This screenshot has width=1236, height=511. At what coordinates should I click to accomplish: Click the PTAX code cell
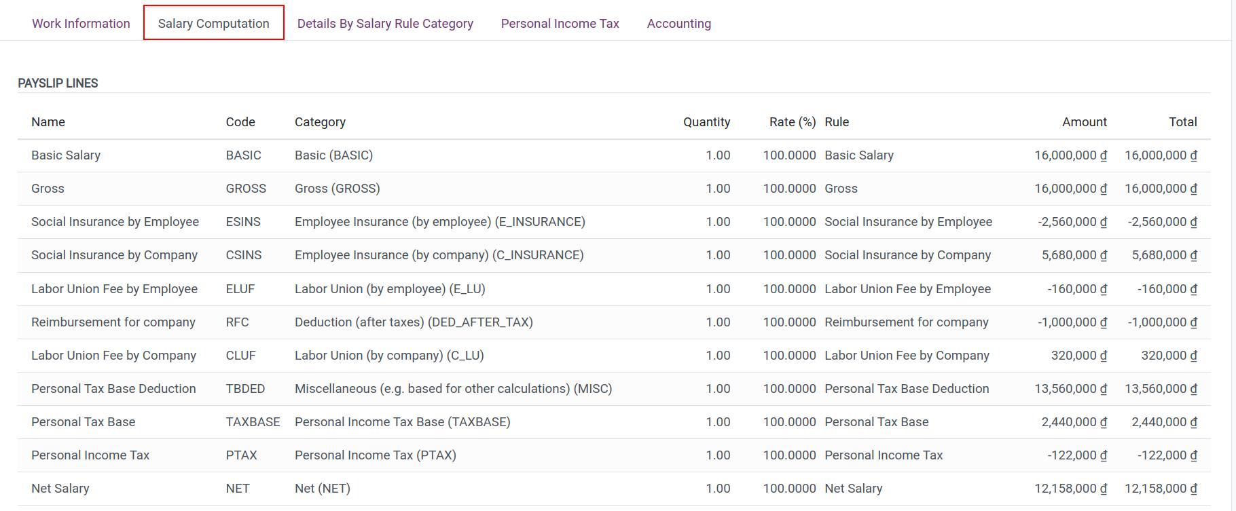pyautogui.click(x=242, y=455)
